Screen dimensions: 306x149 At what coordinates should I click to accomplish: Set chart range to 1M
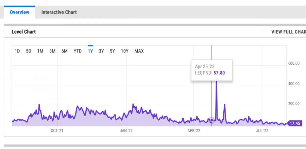coord(40,51)
